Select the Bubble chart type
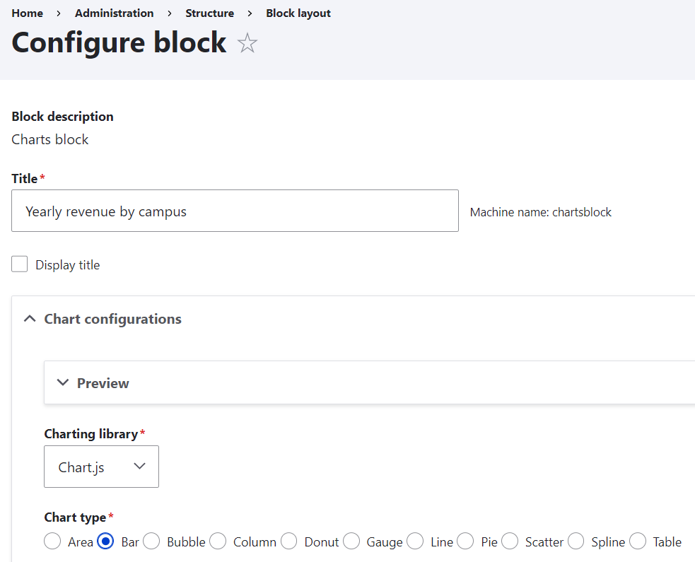Screen dimensions: 695x562 click(151, 541)
